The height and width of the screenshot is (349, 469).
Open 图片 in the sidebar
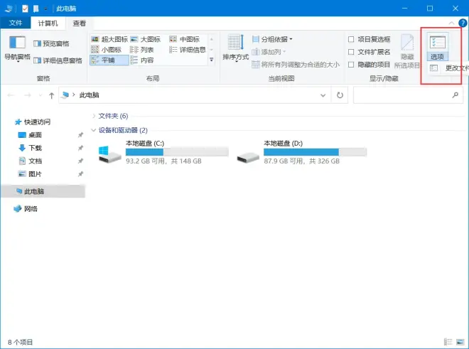(x=30, y=174)
